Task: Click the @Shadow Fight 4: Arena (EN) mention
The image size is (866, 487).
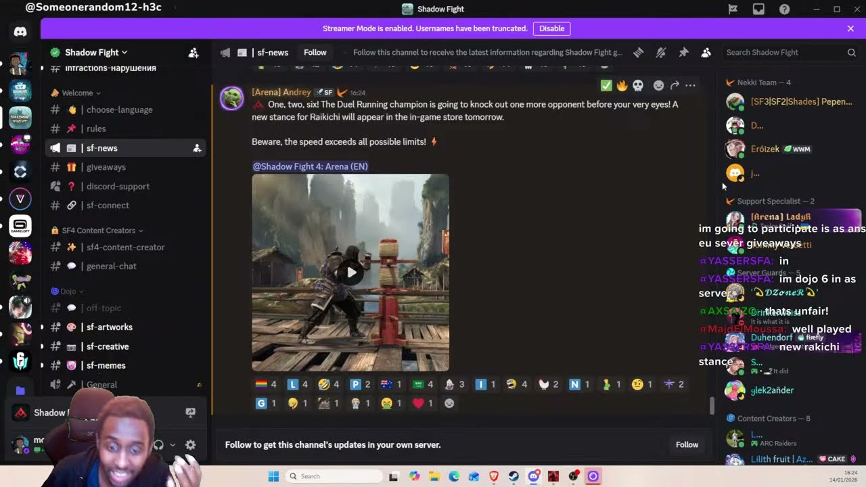Action: click(310, 166)
